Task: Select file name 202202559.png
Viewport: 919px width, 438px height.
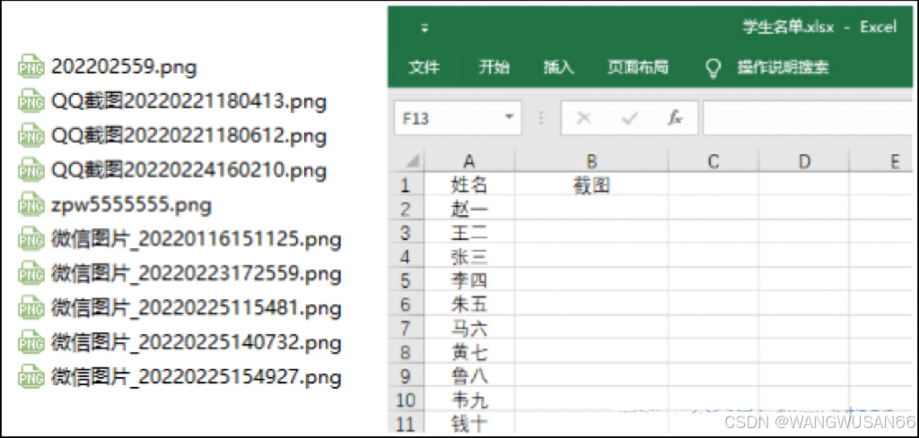Action: [124, 68]
